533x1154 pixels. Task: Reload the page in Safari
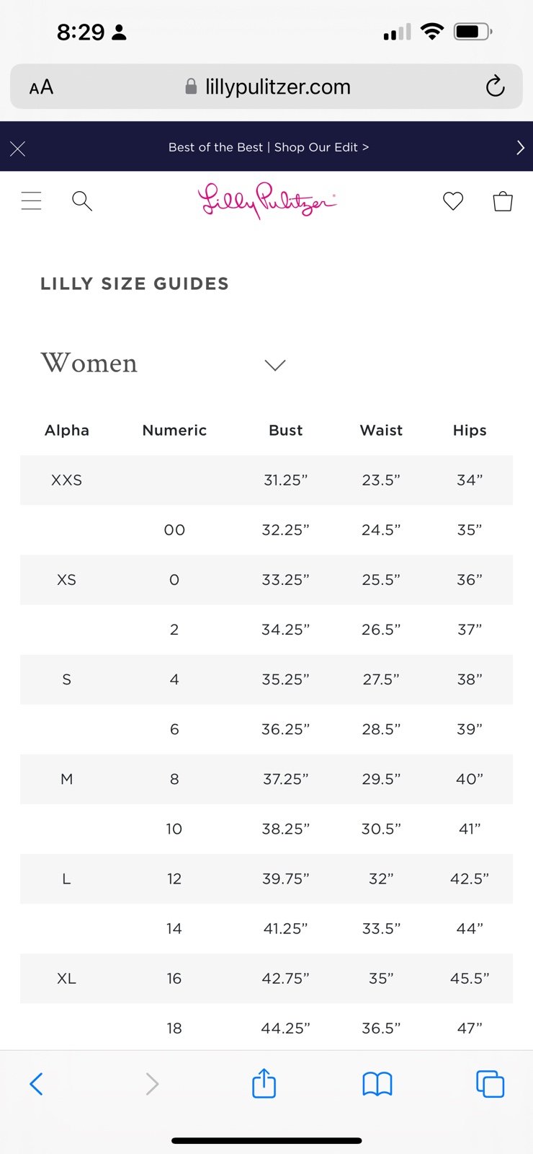click(496, 87)
